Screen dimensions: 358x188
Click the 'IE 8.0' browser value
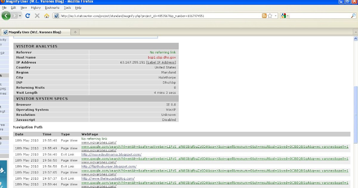171,105
